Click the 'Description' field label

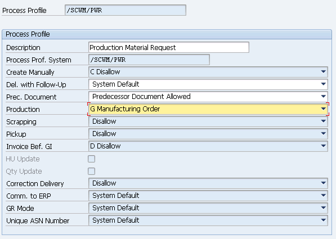click(24, 48)
